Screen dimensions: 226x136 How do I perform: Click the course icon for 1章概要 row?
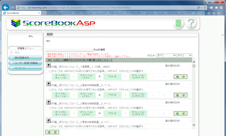[49, 66]
